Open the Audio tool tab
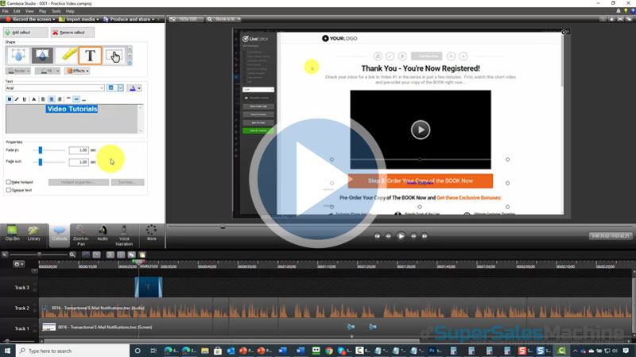The width and height of the screenshot is (636, 357). click(103, 232)
